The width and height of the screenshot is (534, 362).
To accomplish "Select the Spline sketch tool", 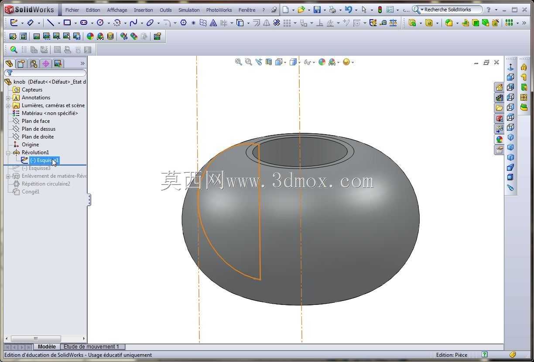I will [x=133, y=23].
